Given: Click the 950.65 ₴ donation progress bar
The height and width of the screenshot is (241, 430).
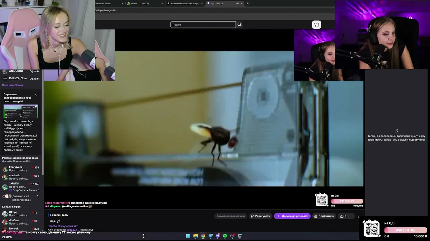Looking at the screenshot, I should point(406,230).
